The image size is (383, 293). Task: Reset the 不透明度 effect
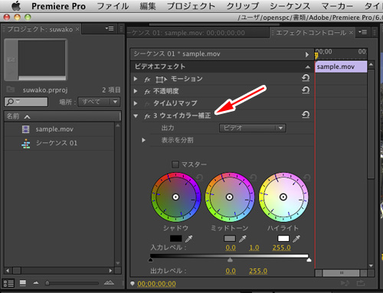click(x=306, y=90)
